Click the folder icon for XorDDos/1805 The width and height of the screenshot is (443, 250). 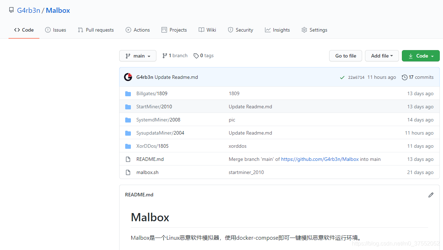[128, 146]
